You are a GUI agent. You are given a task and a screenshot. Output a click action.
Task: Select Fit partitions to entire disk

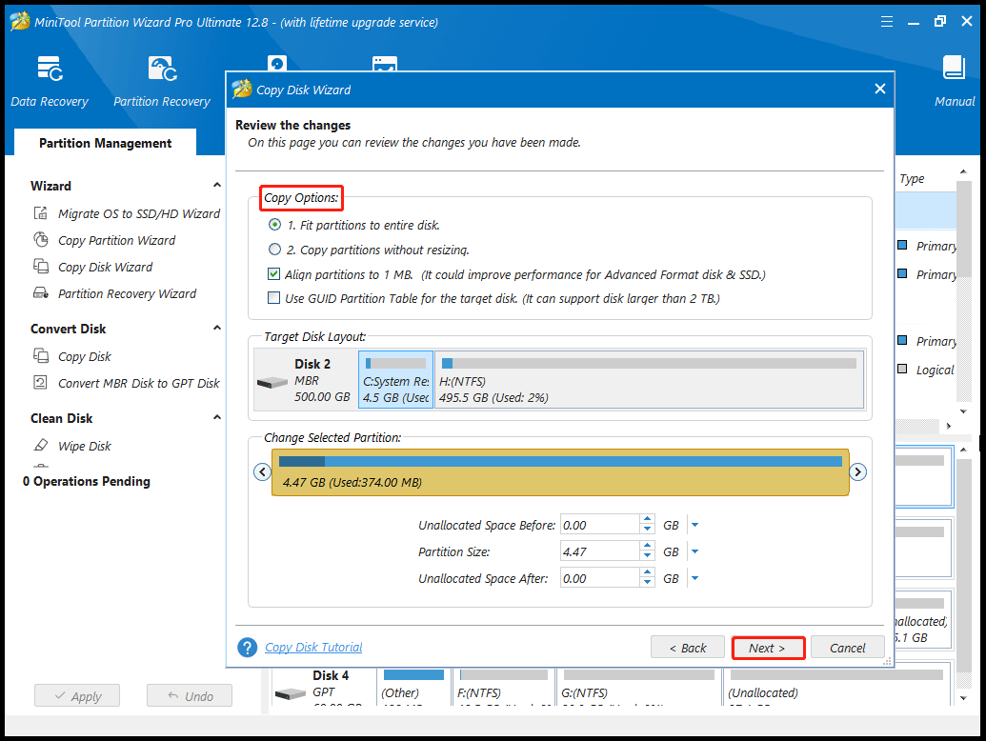pyautogui.click(x=274, y=225)
